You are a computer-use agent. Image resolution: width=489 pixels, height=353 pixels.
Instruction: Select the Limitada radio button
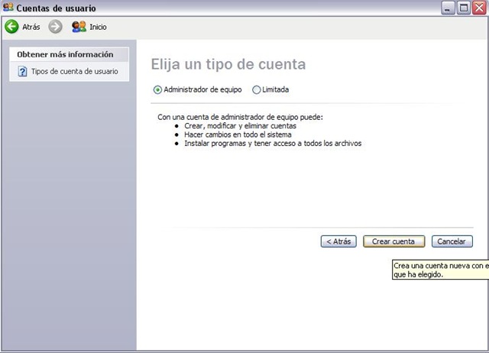256,89
